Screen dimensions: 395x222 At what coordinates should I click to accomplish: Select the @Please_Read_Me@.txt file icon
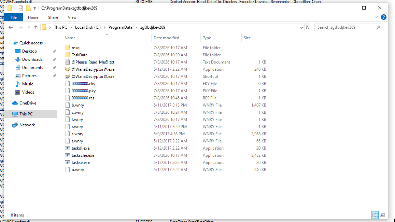[68, 62]
